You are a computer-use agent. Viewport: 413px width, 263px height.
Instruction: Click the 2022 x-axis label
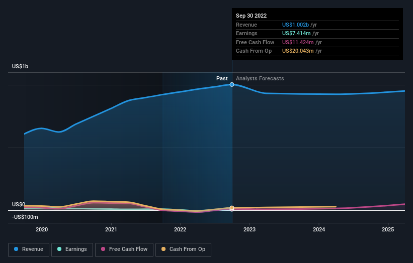point(180,230)
